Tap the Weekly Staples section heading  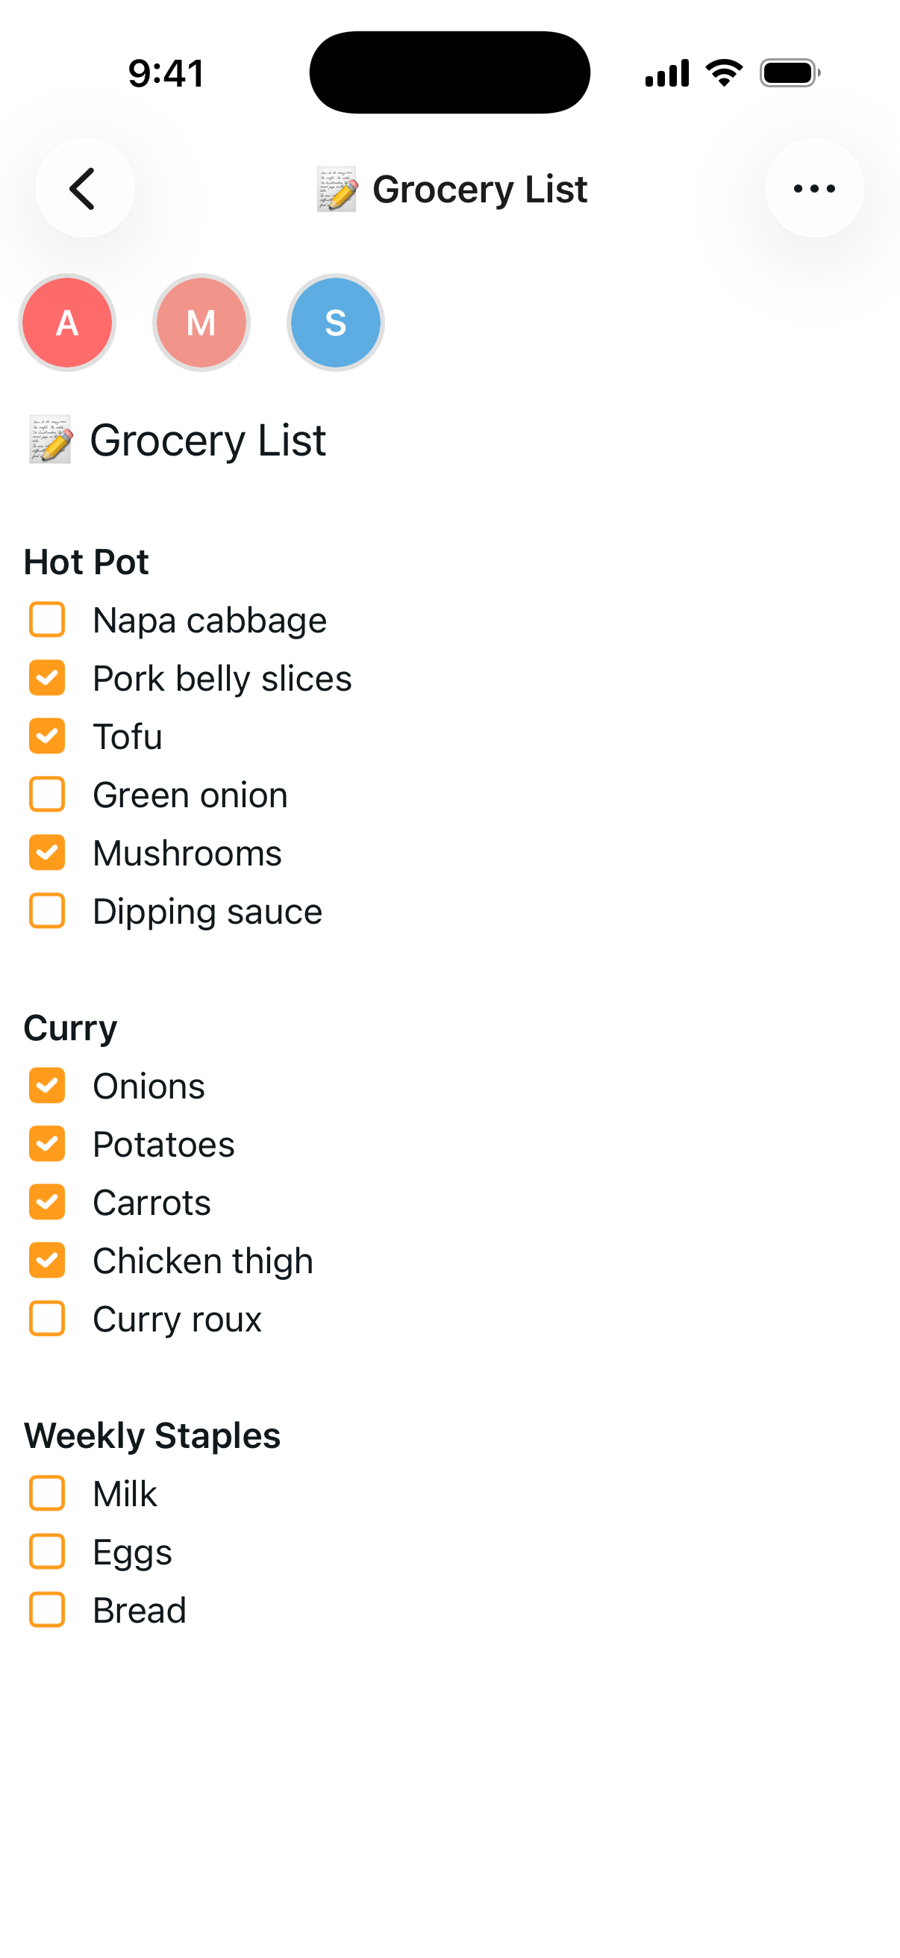pos(153,1436)
